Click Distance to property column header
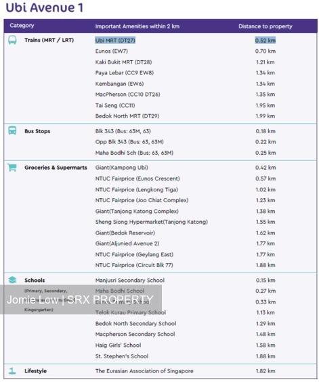Image resolution: width=319 pixels, height=382 pixels. [265, 26]
